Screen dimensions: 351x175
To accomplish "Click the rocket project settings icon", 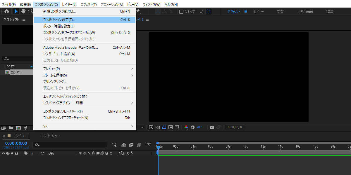I will coord(25,128).
